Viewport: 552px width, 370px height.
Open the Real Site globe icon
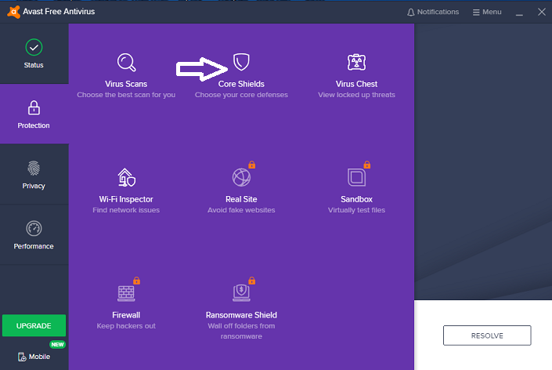click(x=241, y=177)
